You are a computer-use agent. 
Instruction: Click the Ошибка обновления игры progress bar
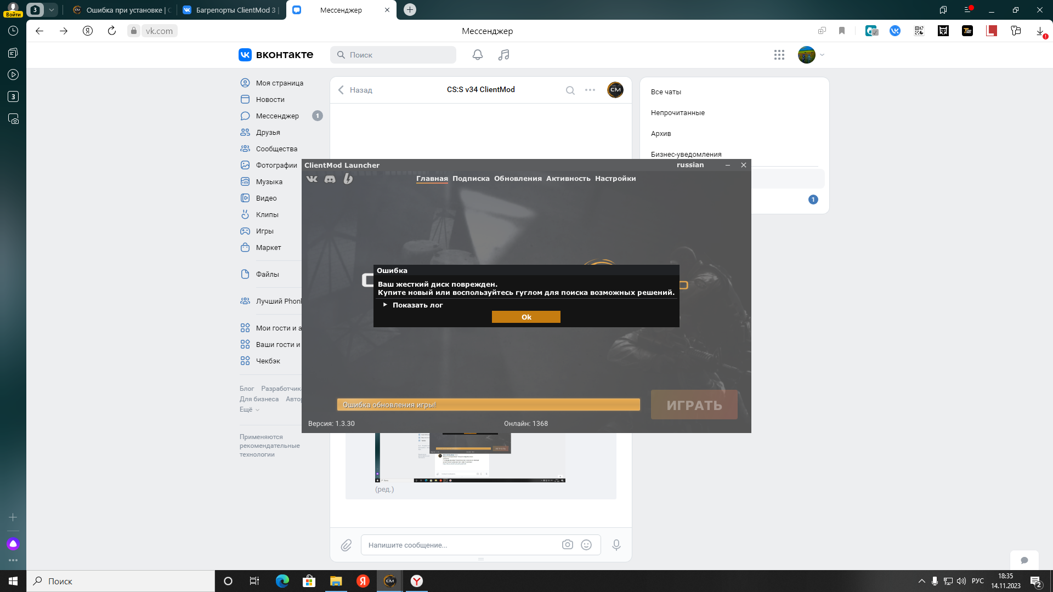pos(488,405)
